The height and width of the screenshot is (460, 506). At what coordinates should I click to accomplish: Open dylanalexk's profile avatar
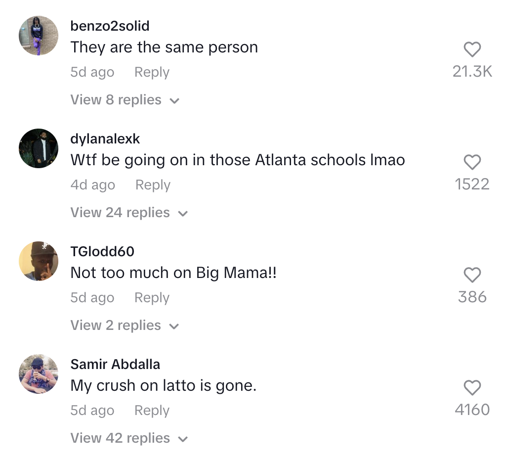click(39, 148)
